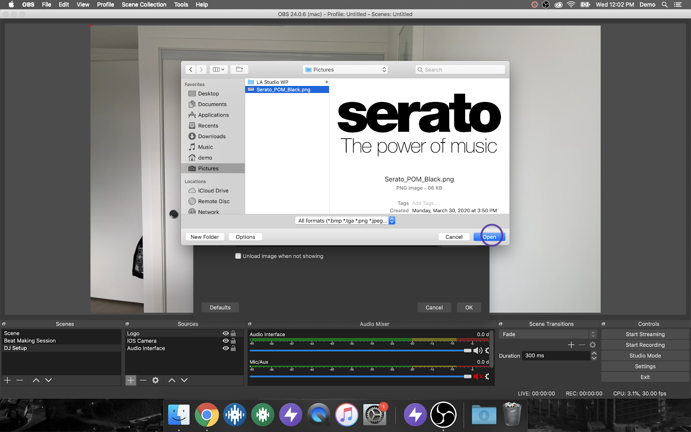Lock the Logo source
Viewport: 691px width, 432px height.
tap(233, 334)
